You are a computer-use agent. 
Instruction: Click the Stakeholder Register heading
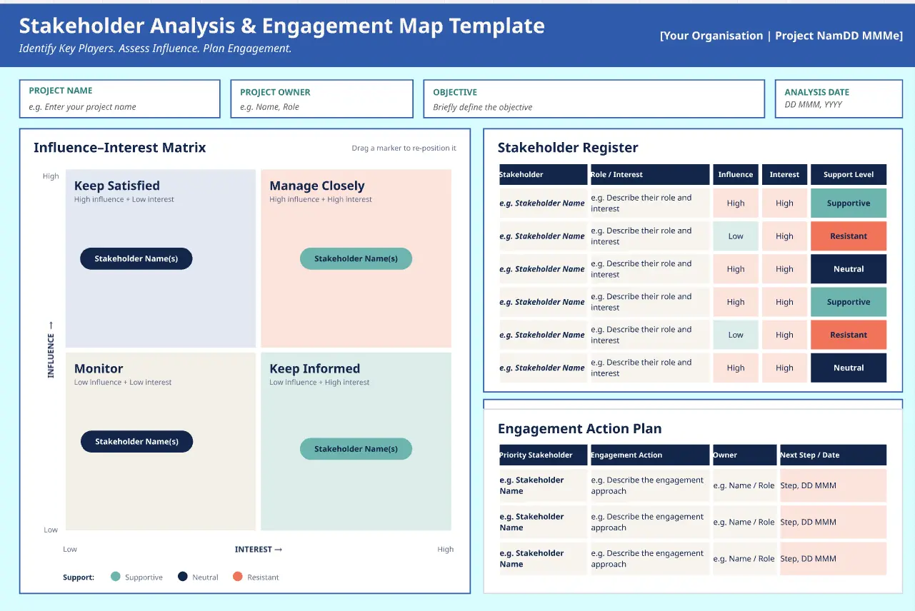tap(568, 148)
